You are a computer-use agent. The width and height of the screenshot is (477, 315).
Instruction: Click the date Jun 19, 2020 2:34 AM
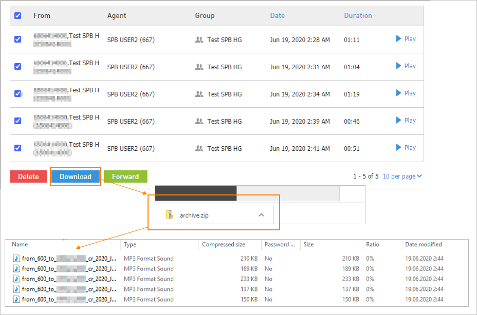point(300,94)
